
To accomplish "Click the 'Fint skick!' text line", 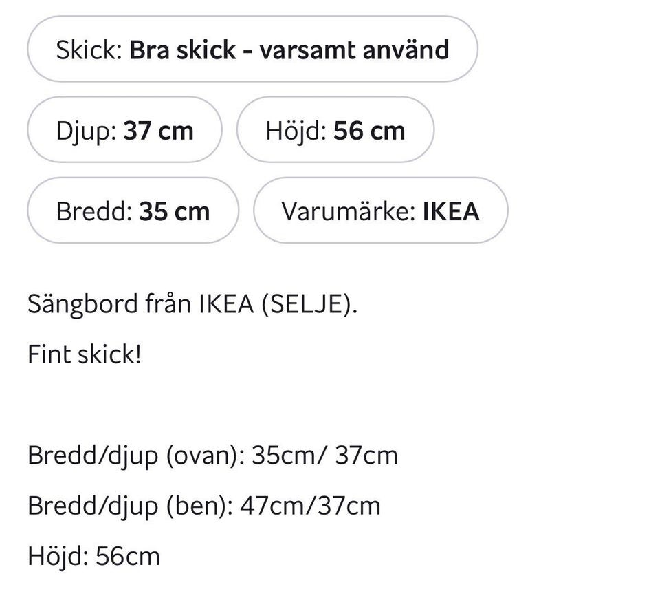I will (84, 355).
